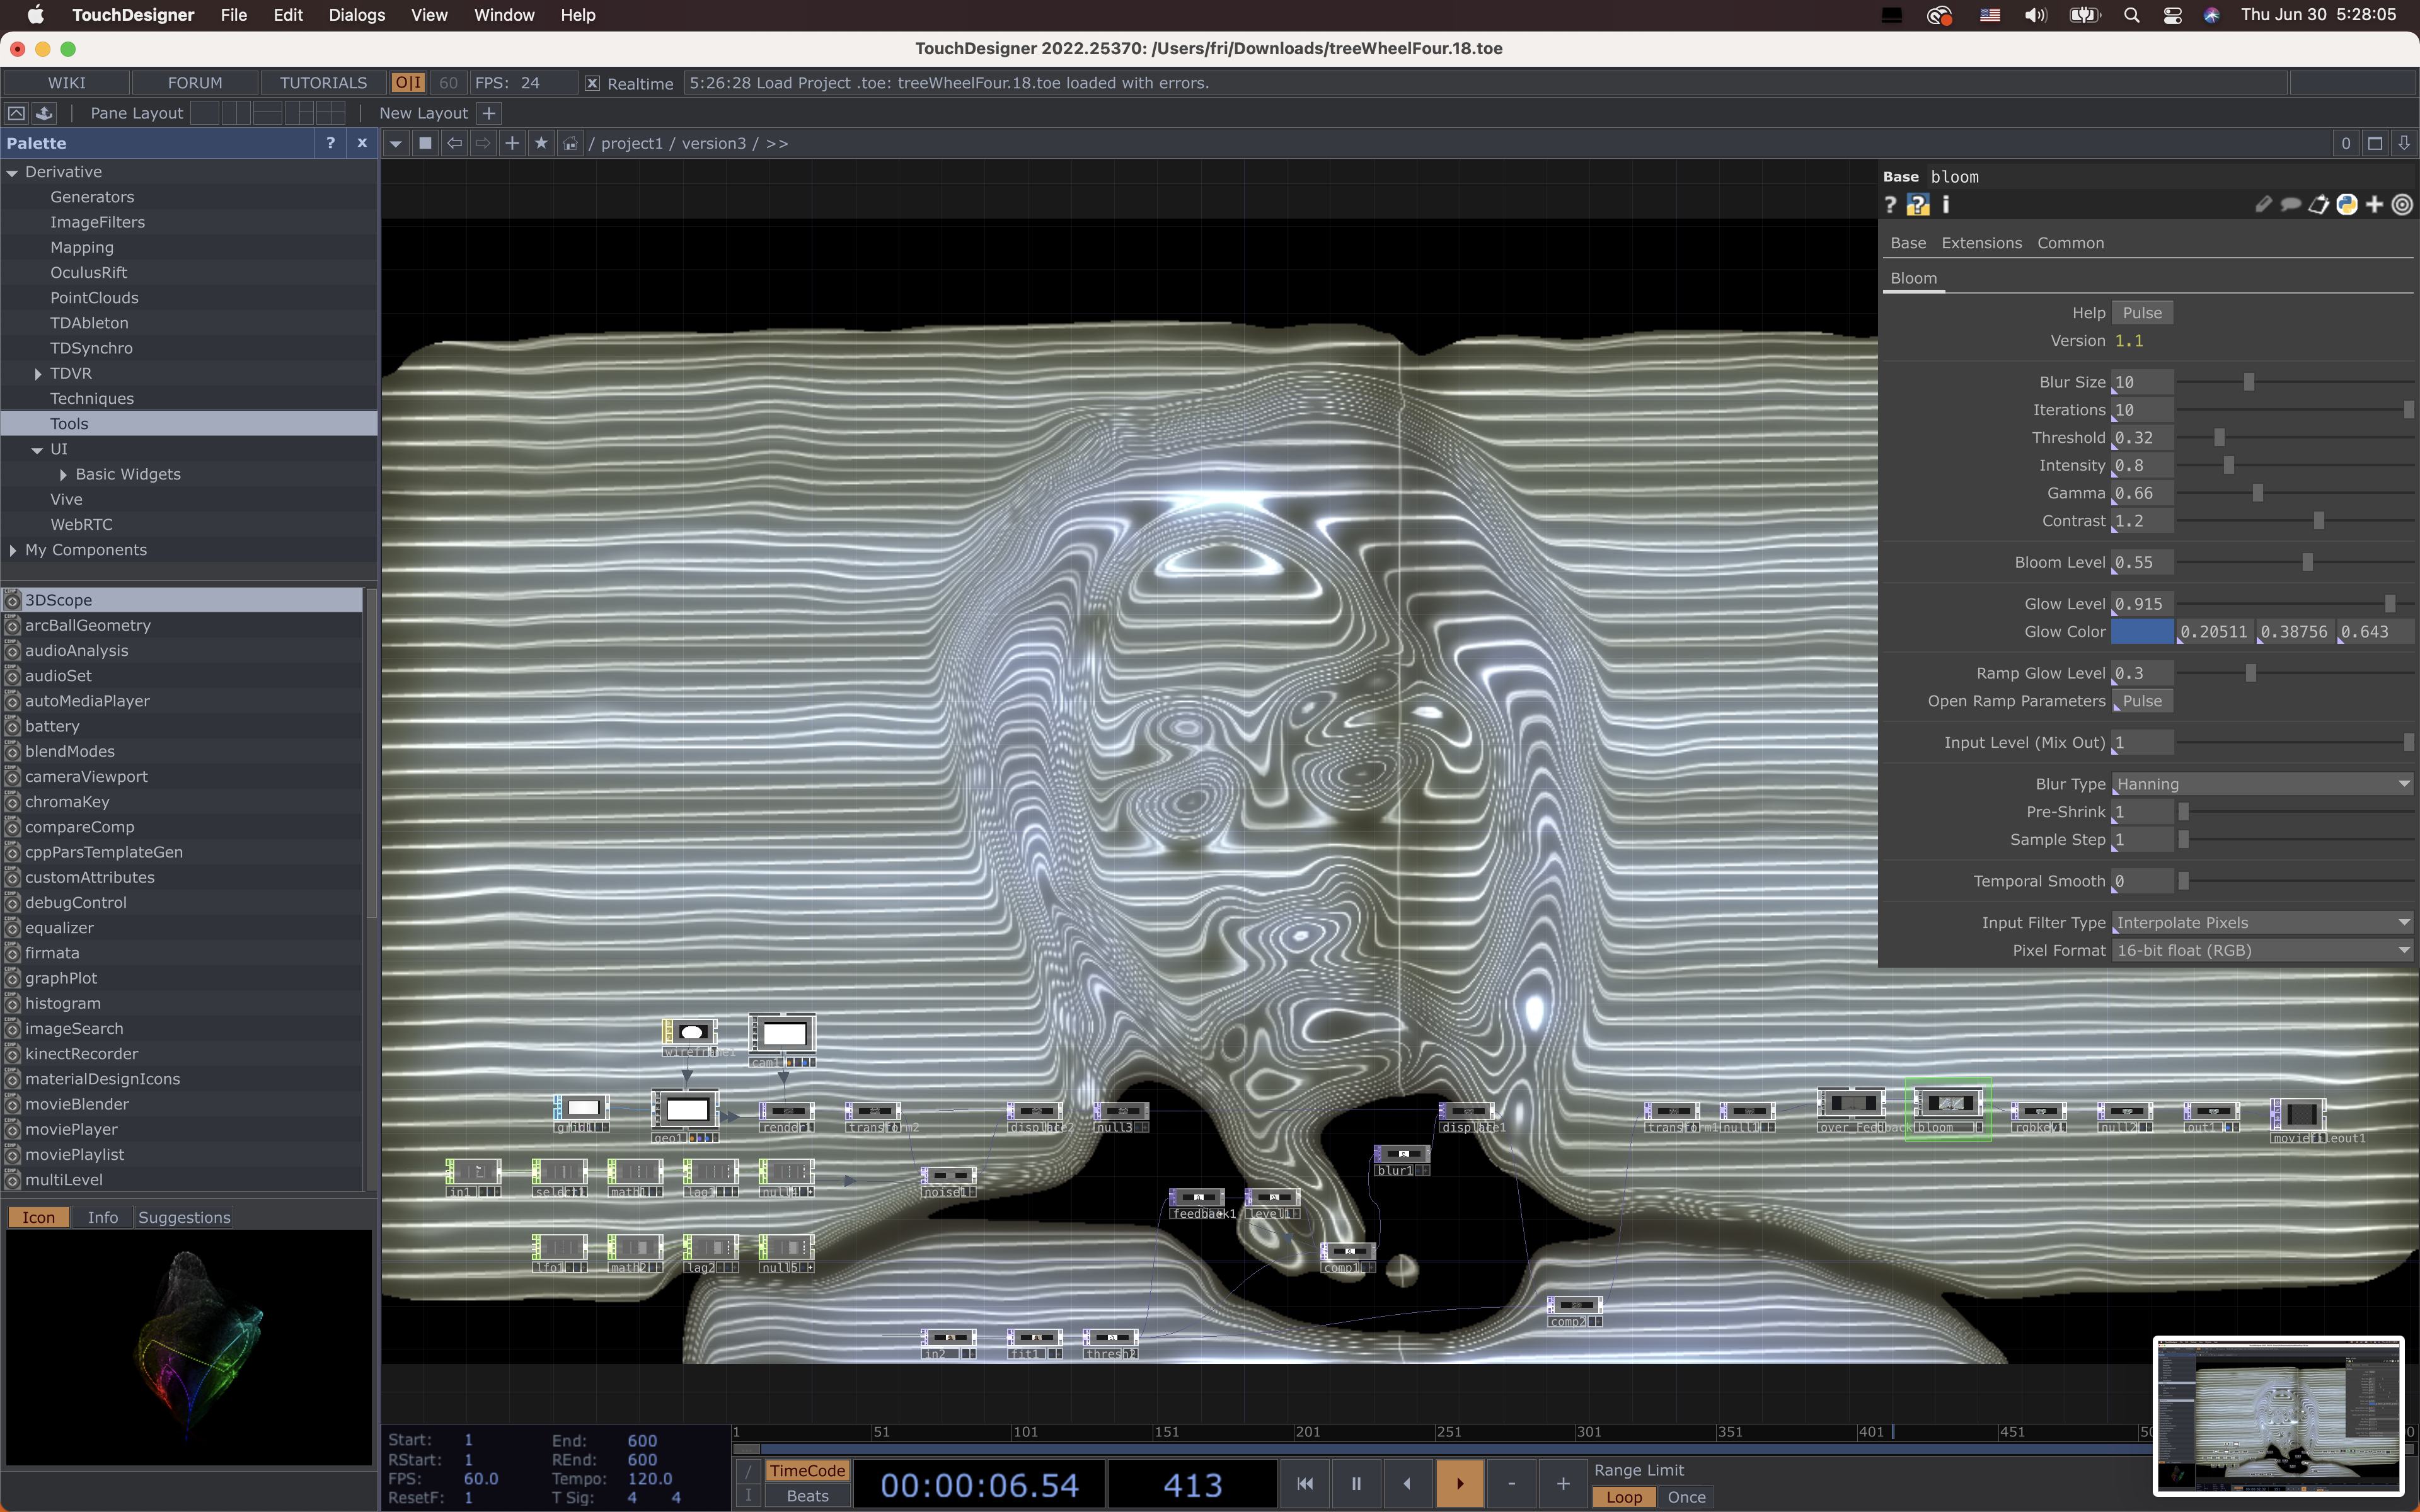This screenshot has height=1512, width=2420.
Task: Expand the TDVR palette folder
Action: pyautogui.click(x=38, y=373)
